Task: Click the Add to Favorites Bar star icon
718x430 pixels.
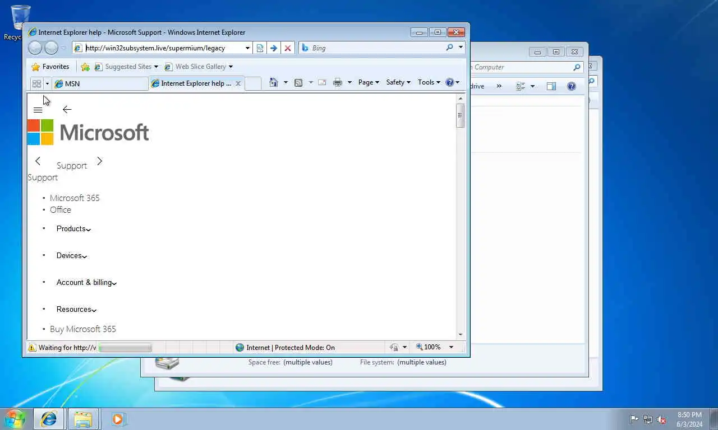Action: [85, 67]
